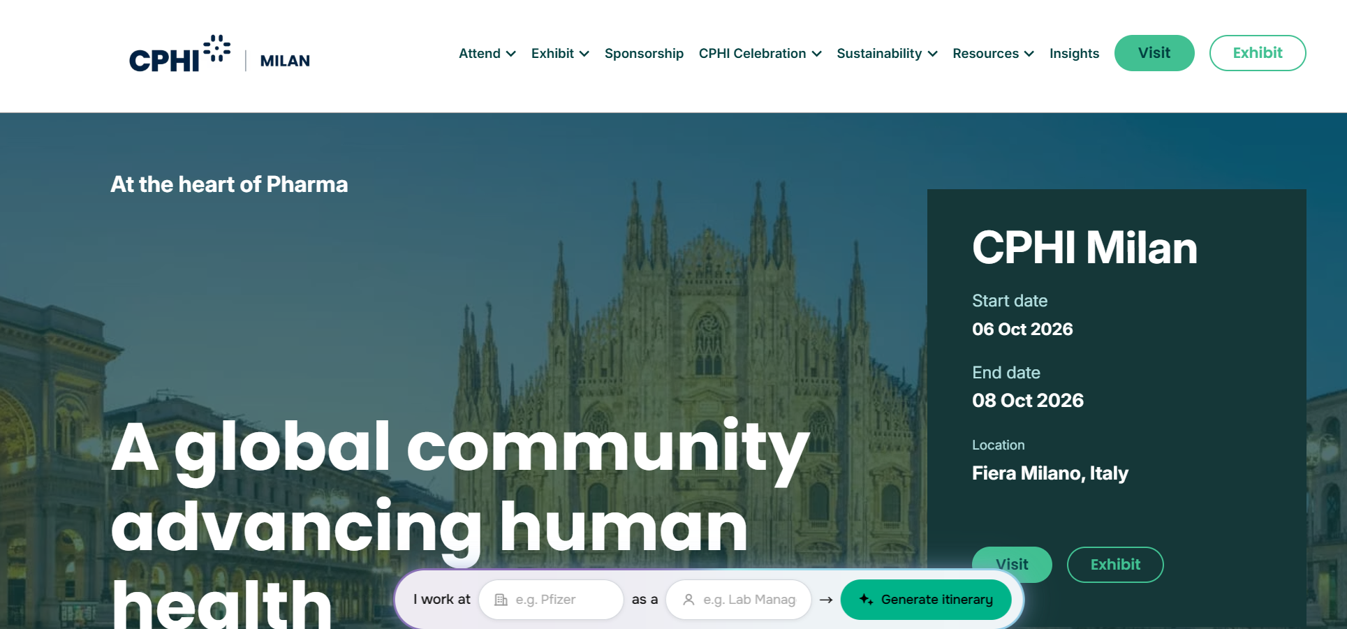
Task: Select the 'End date' label
Action: click(1006, 373)
